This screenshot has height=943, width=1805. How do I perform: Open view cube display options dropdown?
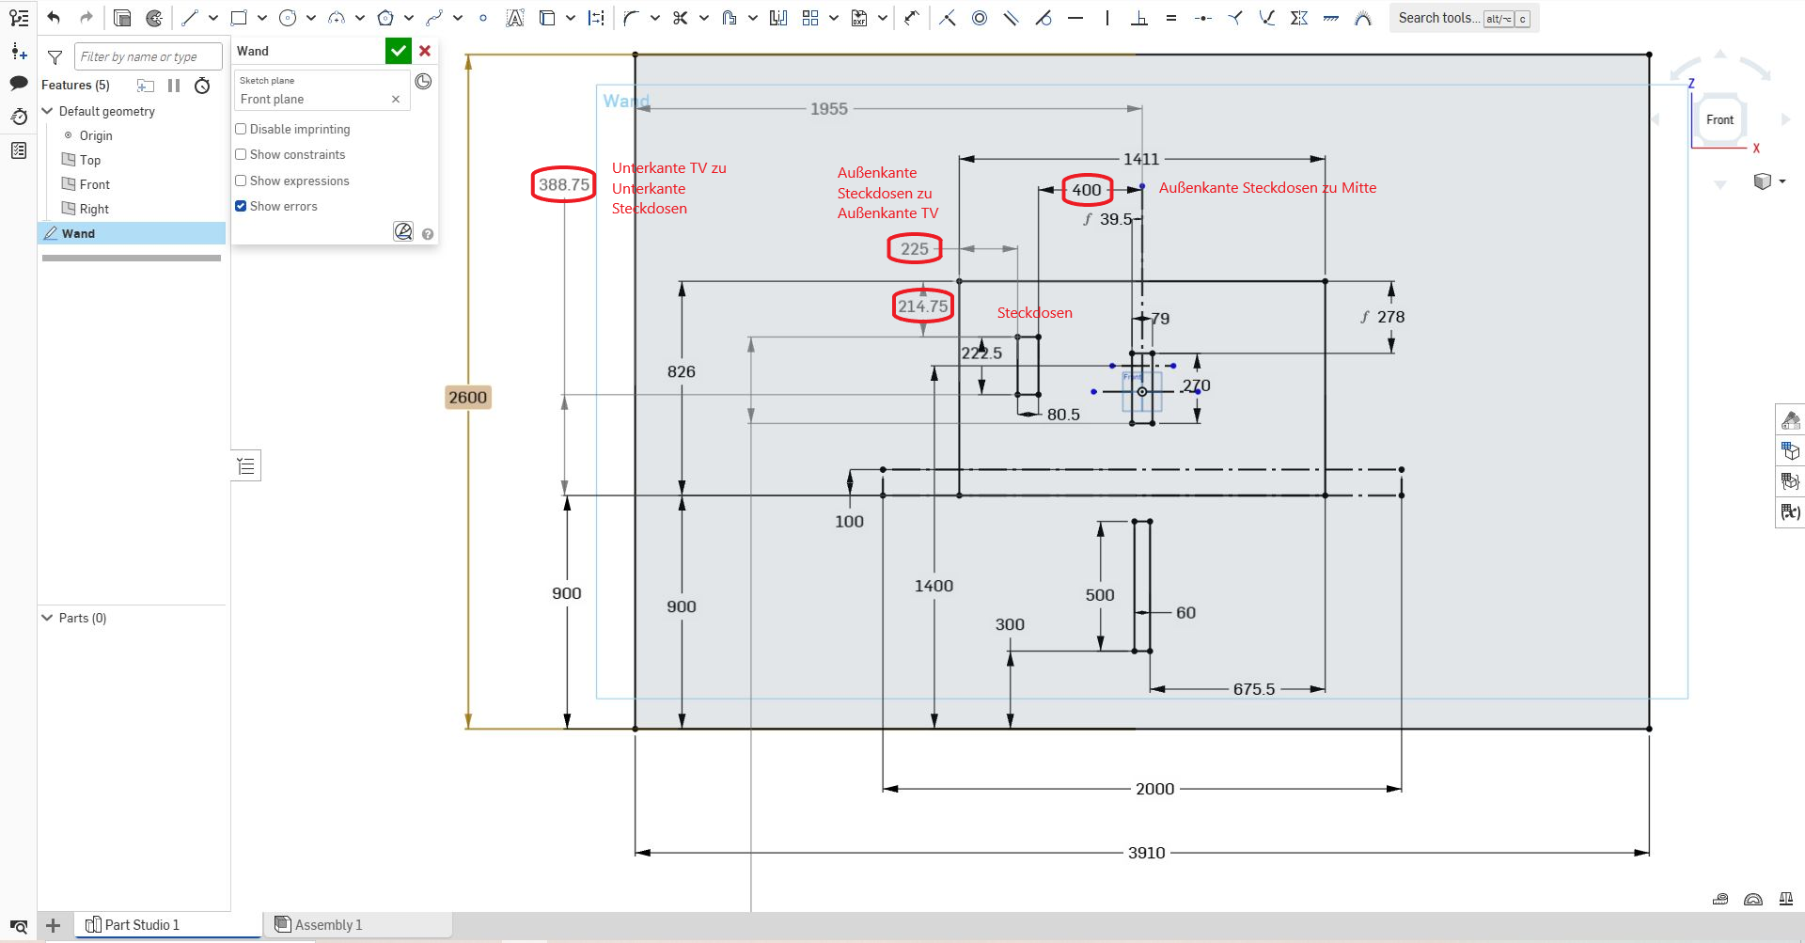1782,181
